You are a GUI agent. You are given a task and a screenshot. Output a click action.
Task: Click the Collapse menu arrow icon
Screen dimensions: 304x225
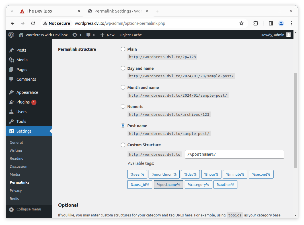(11, 209)
